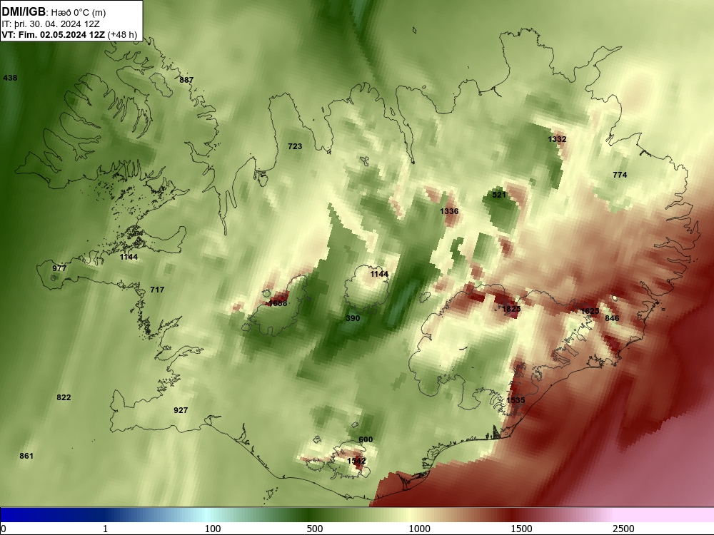Click the 1000 label on the colour scale

coord(419,529)
